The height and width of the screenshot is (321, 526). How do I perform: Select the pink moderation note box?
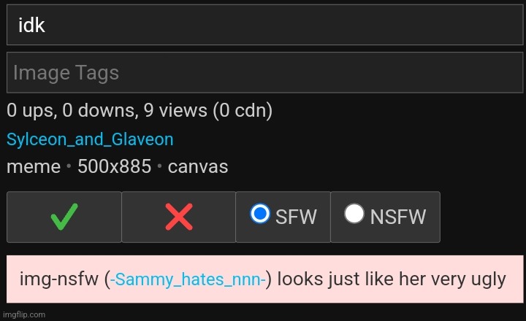coord(264,279)
